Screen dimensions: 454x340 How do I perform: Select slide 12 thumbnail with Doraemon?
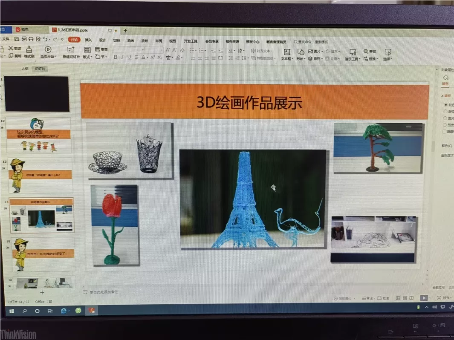pos(38,135)
